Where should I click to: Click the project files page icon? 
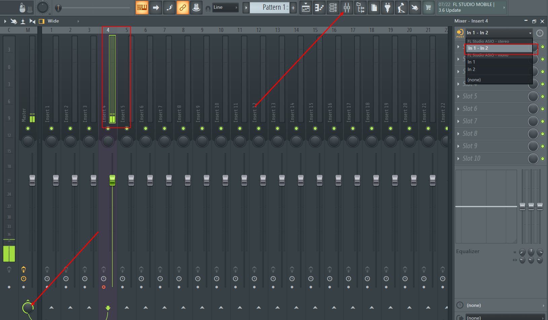[x=374, y=7]
